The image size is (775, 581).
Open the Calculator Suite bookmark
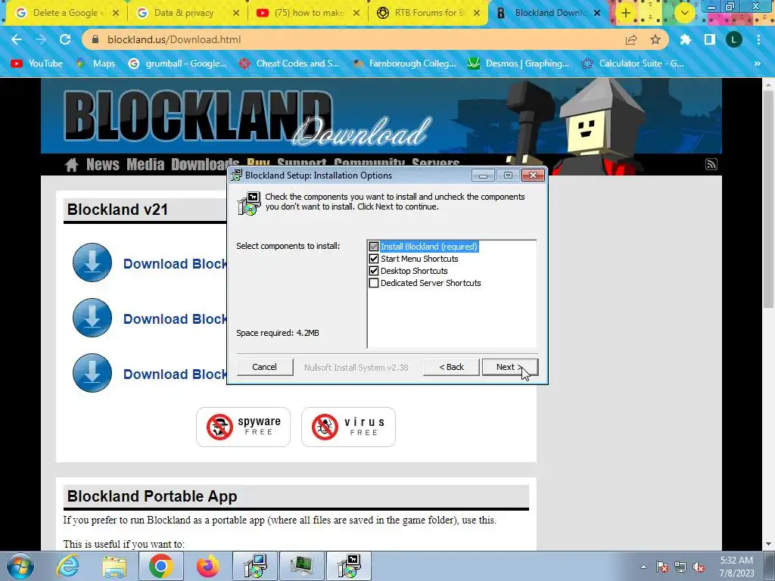633,64
